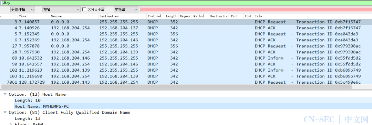372x125 pixels.
Task: Click the Destination Port column header
Action: click(x=226, y=16)
